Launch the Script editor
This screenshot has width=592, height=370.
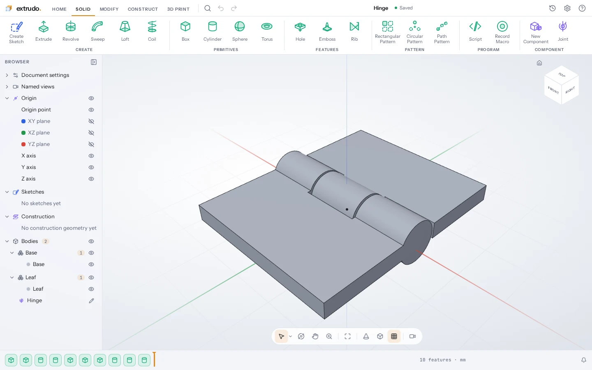click(475, 32)
